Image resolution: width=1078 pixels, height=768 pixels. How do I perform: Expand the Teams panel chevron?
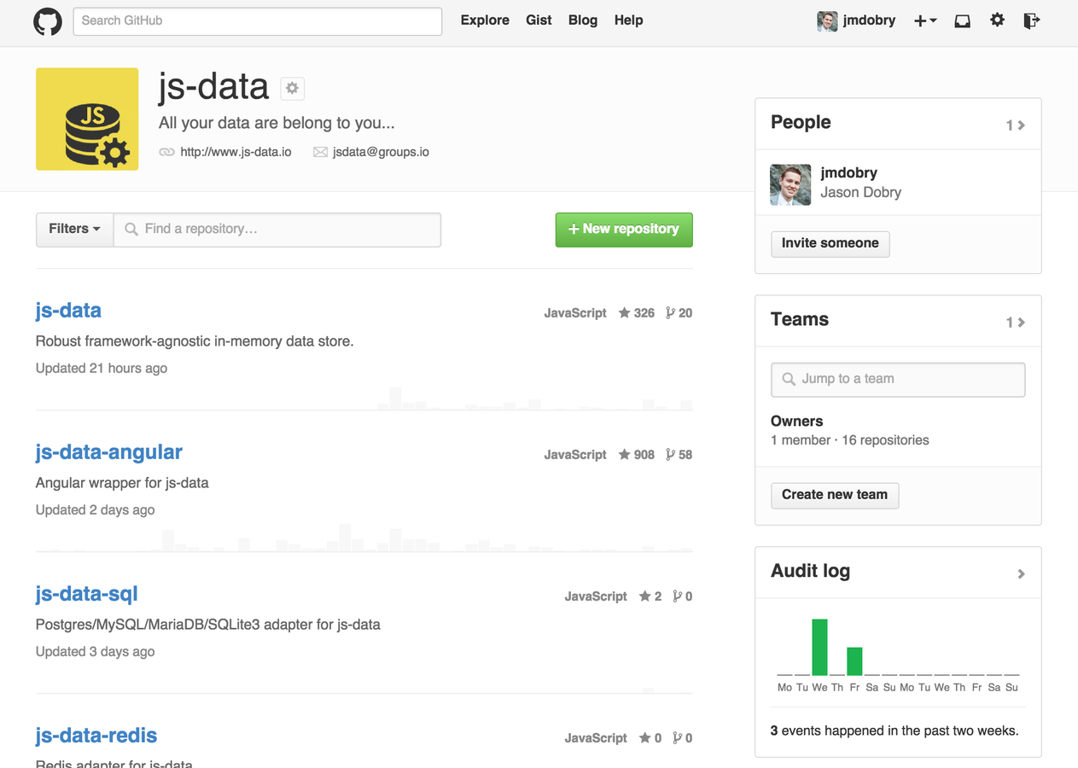click(x=1021, y=323)
